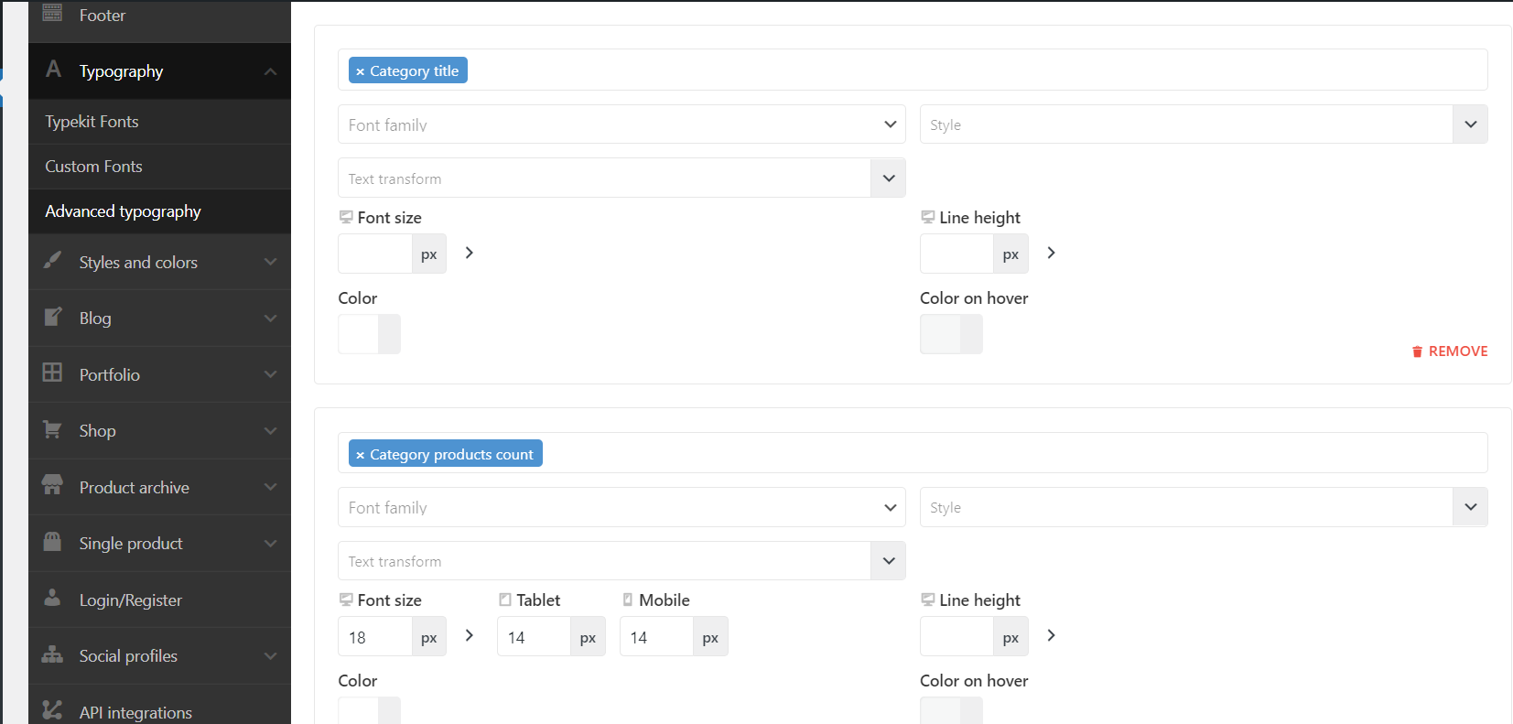Viewport: 1513px width, 724px height.
Task: Click the red REMOVE link
Action: 1450,351
